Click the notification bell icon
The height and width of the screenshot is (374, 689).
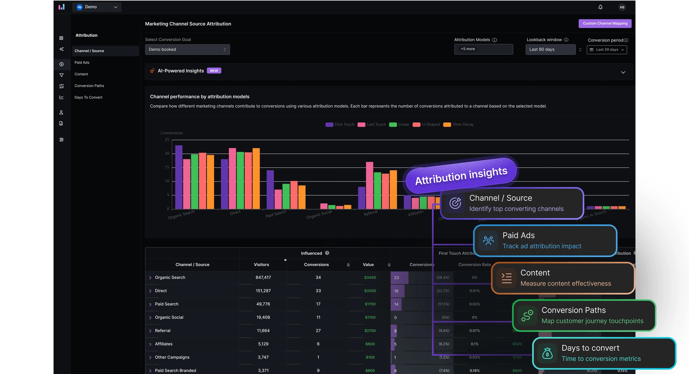[600, 7]
